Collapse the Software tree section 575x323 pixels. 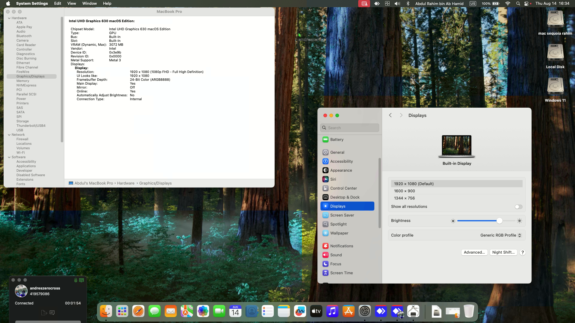point(9,157)
